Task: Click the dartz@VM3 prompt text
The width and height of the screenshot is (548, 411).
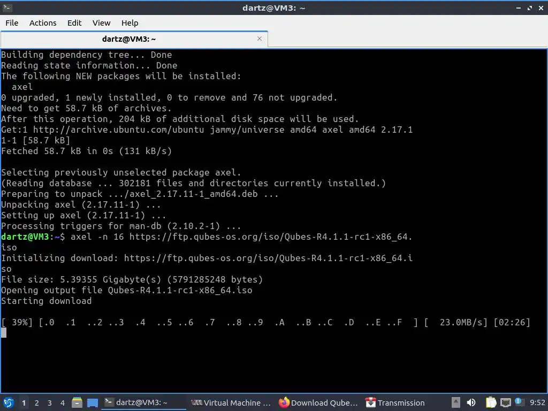Action: [x=33, y=237]
